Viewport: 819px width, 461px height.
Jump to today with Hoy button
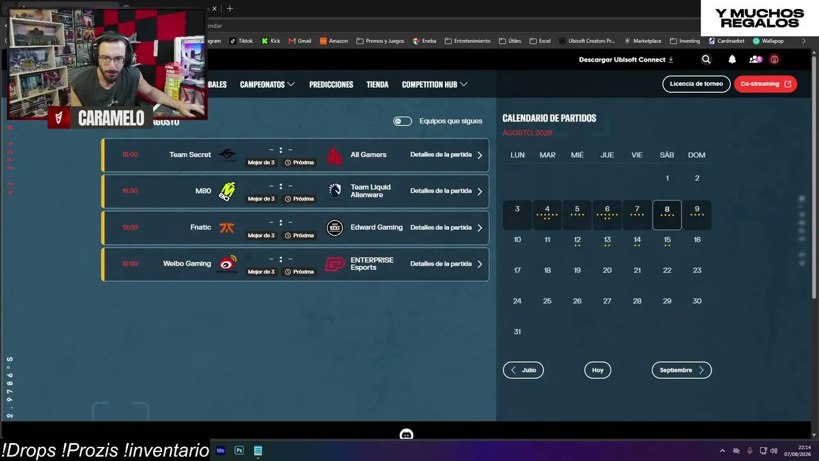tap(598, 370)
